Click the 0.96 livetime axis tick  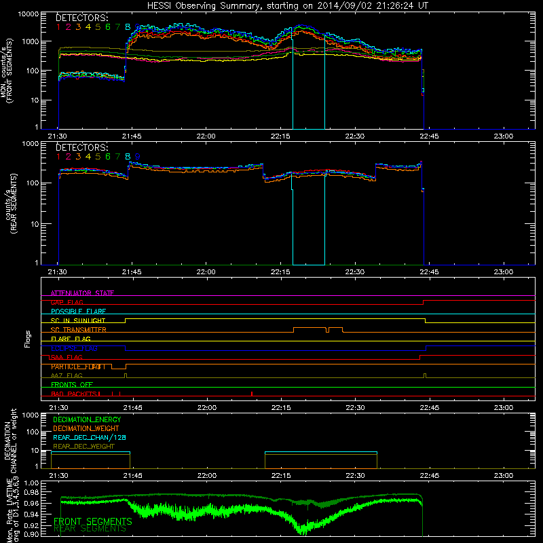(32, 503)
